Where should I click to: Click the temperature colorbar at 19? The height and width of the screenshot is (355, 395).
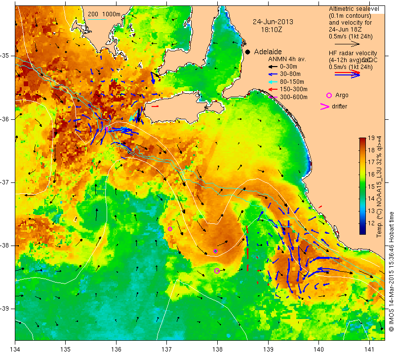[x=362, y=139]
